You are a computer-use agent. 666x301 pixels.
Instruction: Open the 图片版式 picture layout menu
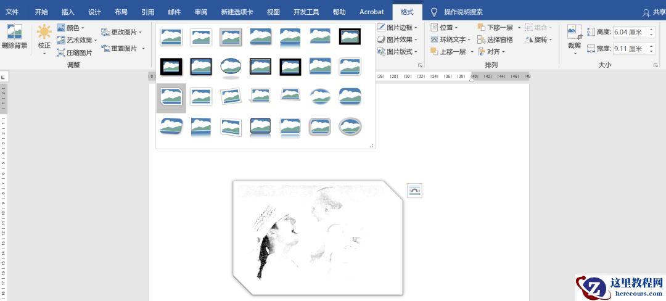coord(397,51)
